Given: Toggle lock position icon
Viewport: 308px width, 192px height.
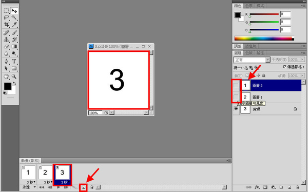Looking at the screenshot, I should 258,75.
